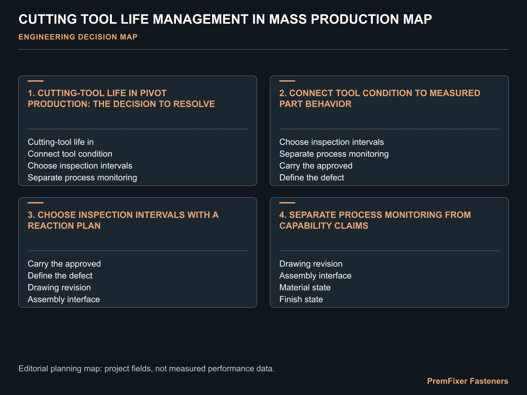Click 'Choose inspection intervals' in card 2
Viewport: 527px width, 395px height.
[332, 142]
